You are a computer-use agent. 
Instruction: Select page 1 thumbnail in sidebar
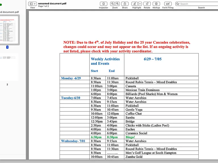pos(9,30)
